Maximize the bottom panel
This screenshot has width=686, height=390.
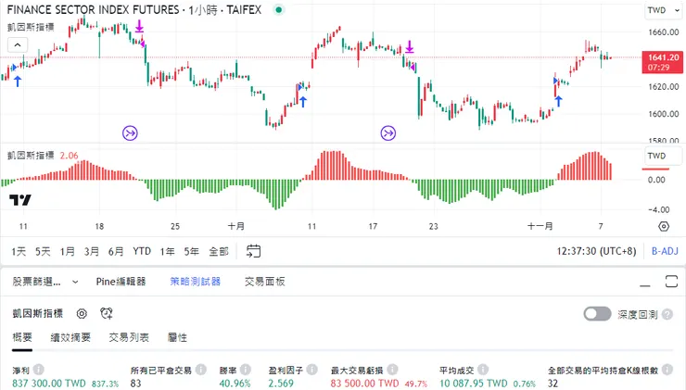click(x=671, y=282)
